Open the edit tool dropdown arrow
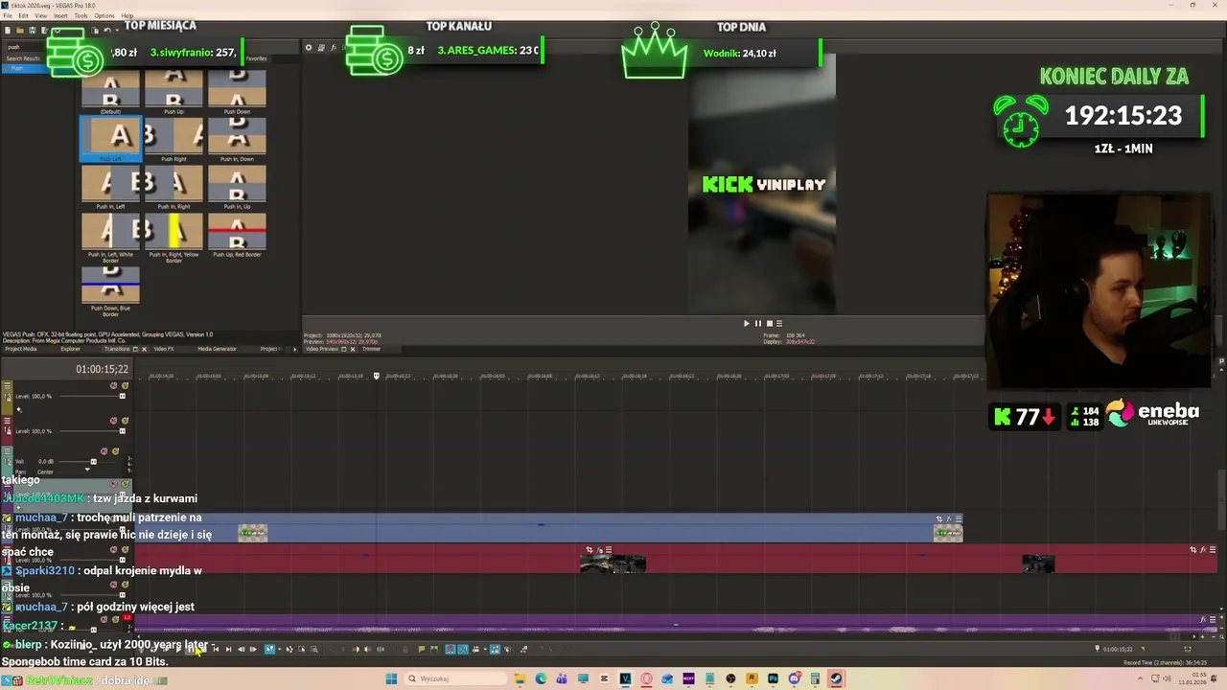Screen dimensions: 1227x690 tap(280, 649)
